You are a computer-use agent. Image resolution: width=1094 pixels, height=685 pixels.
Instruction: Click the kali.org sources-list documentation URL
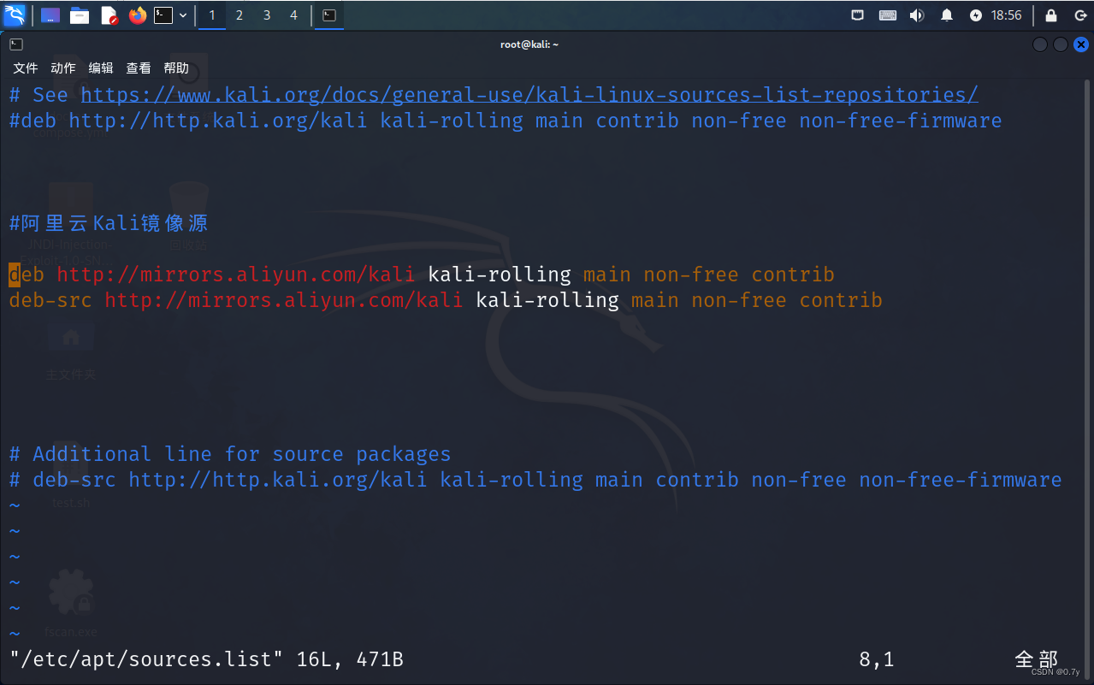[x=528, y=94]
